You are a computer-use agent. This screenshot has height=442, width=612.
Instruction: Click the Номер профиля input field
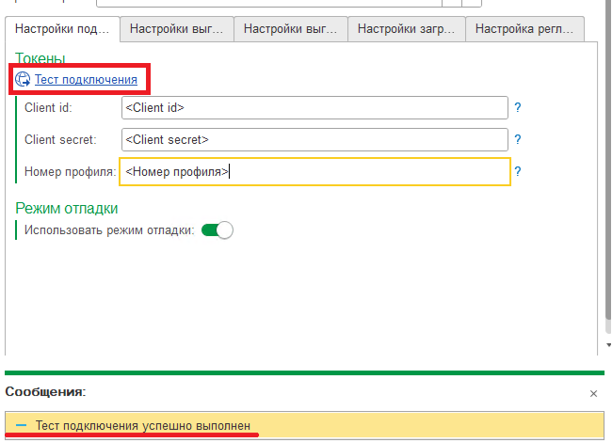point(367,172)
